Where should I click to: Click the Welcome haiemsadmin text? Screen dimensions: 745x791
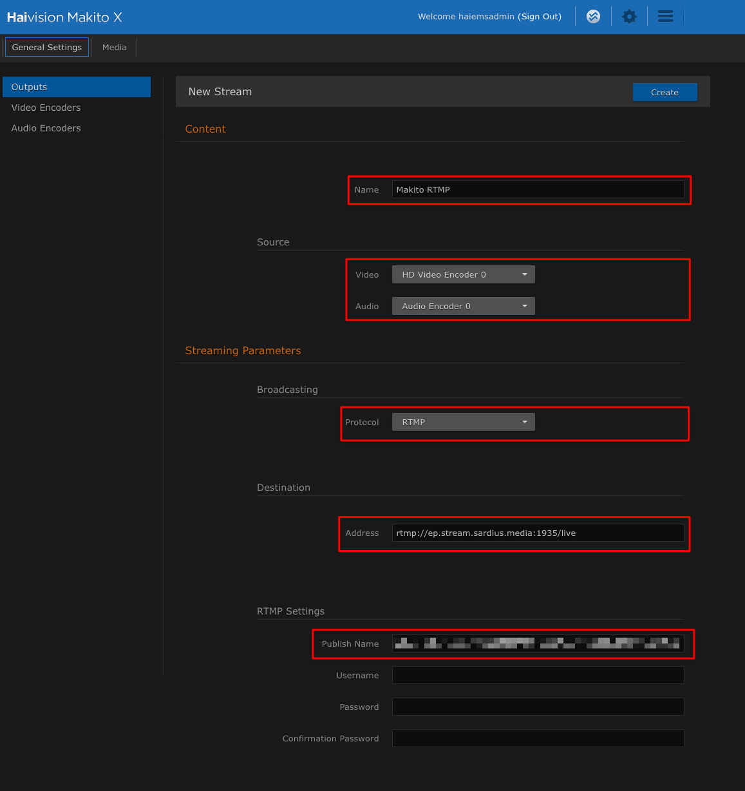[x=466, y=17]
